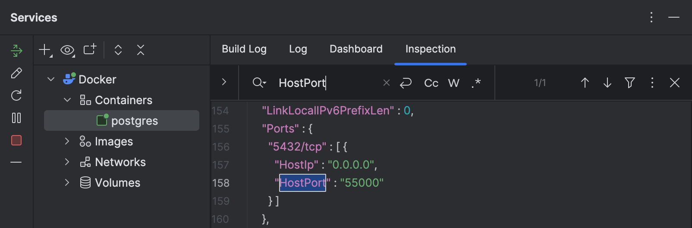Toggle the Regex search option
Viewport: 692px width, 228px height.
(x=476, y=83)
